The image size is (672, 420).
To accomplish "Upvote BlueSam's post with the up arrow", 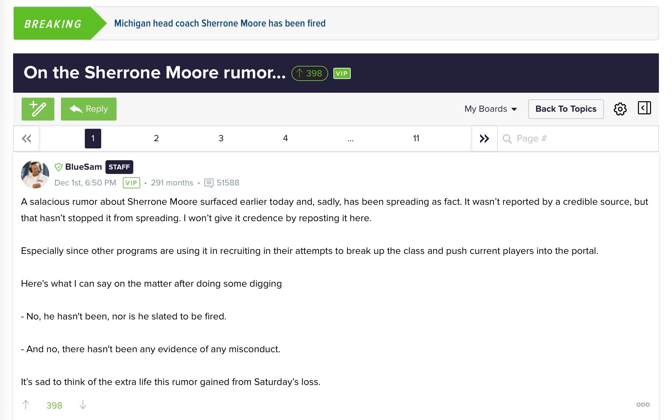I will (x=26, y=405).
